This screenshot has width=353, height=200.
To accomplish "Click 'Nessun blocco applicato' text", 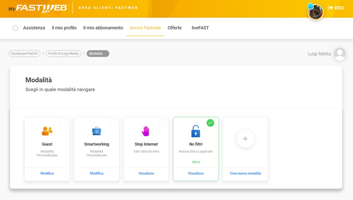I will (x=196, y=151).
